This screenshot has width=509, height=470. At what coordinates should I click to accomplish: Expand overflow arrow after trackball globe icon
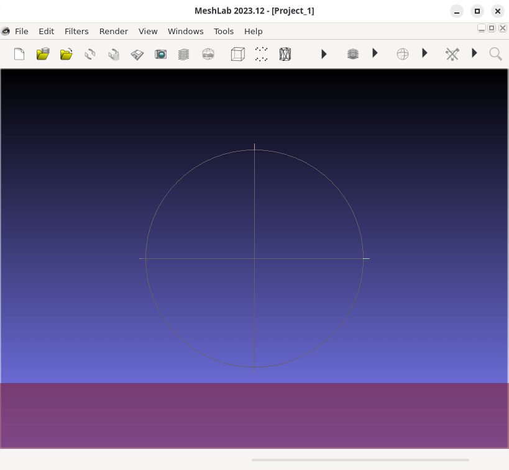coord(424,53)
